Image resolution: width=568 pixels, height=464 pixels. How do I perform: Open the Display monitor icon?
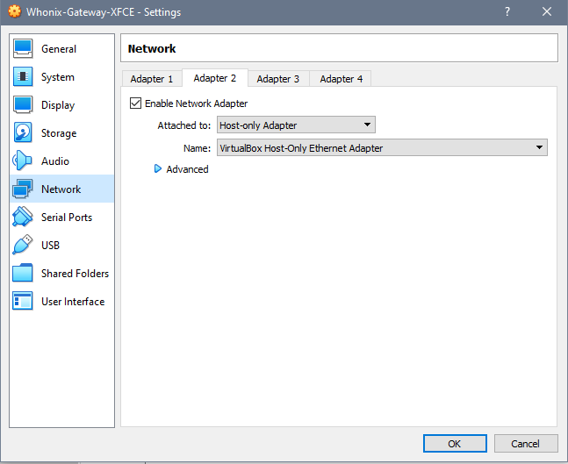[24, 105]
